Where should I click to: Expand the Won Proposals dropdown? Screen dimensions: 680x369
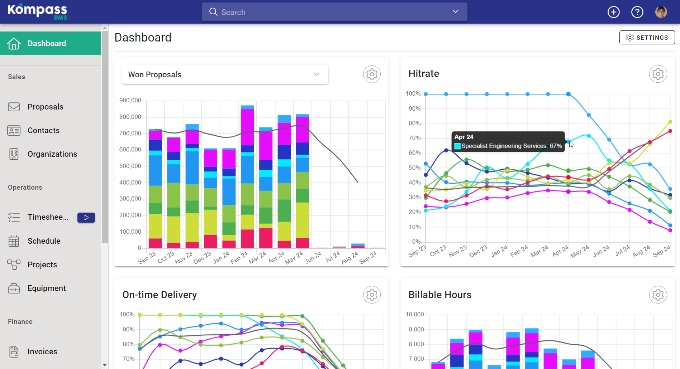coord(225,74)
